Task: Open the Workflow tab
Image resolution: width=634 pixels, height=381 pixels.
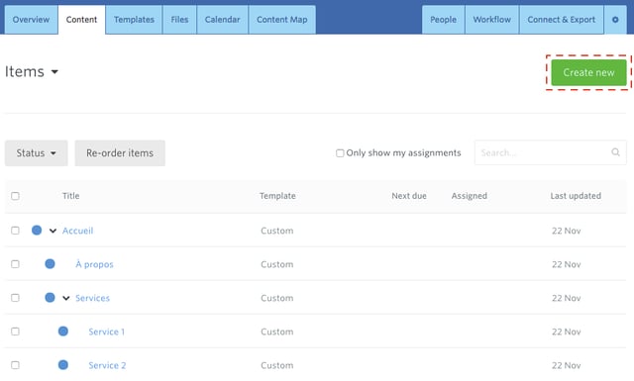Action: click(492, 20)
